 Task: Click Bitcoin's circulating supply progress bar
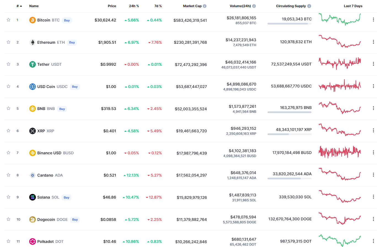pos(290,24)
